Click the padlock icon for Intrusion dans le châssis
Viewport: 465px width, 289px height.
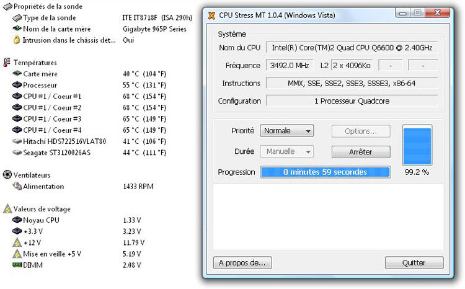[17, 40]
